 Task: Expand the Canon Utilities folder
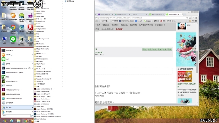tap(49, 11)
